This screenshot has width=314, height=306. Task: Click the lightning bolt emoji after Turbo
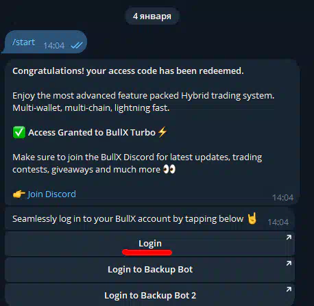coord(162,132)
